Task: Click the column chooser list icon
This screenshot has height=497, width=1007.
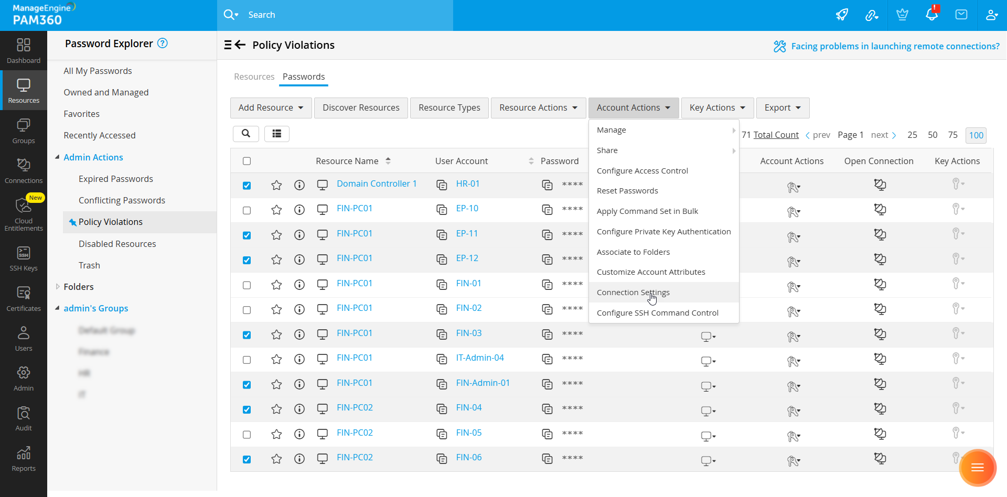Action: coord(277,134)
